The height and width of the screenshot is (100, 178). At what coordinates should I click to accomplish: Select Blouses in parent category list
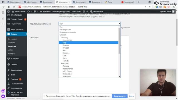[x=88, y=45]
